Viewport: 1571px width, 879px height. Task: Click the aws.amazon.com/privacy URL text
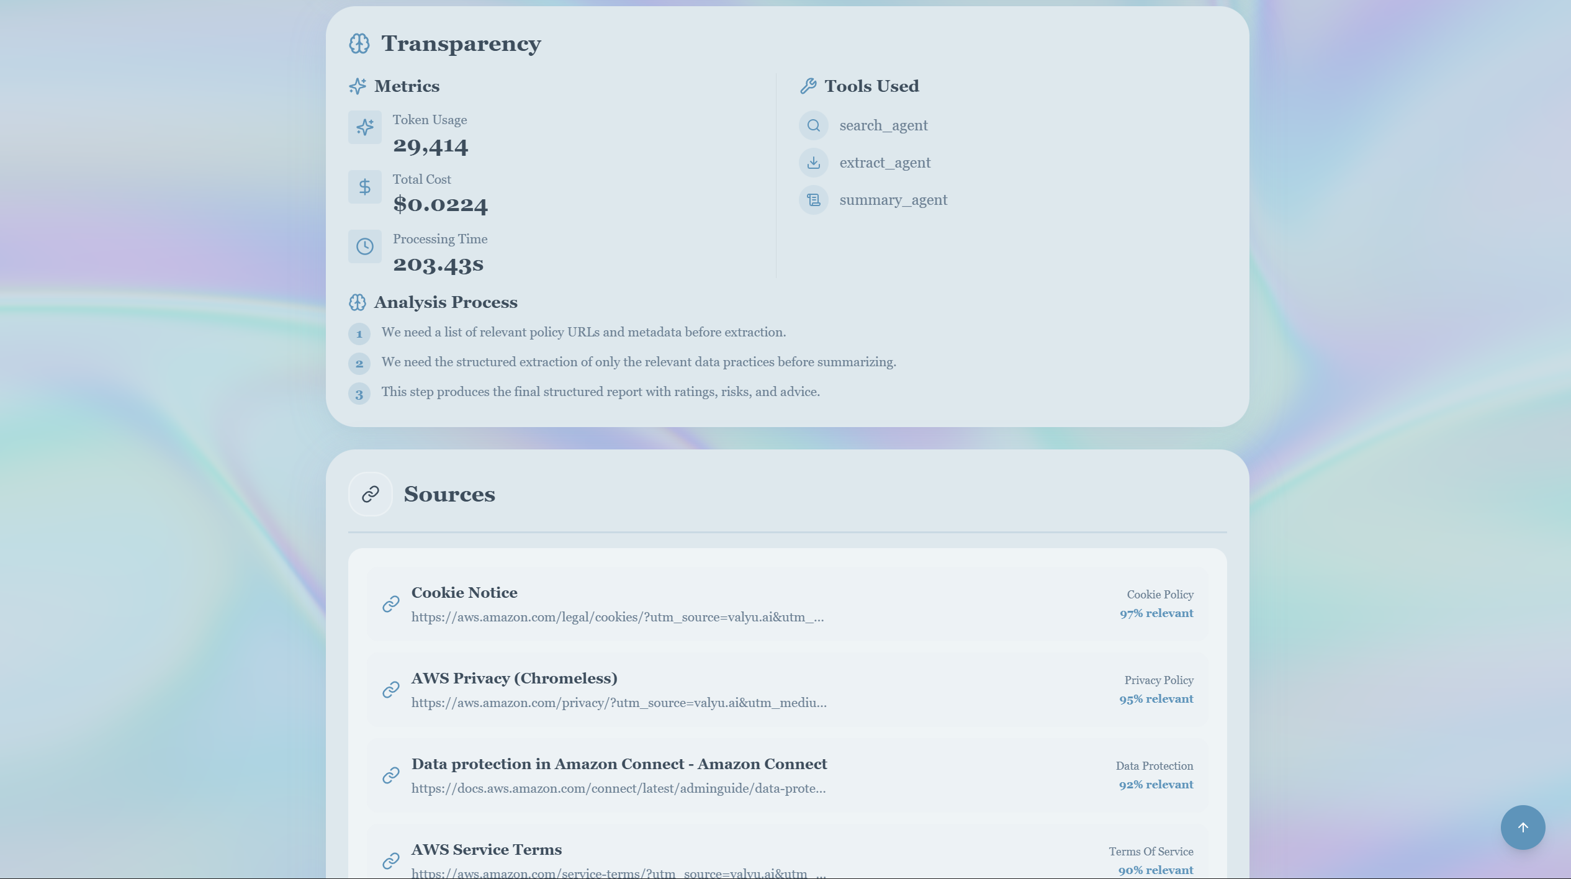tap(618, 703)
